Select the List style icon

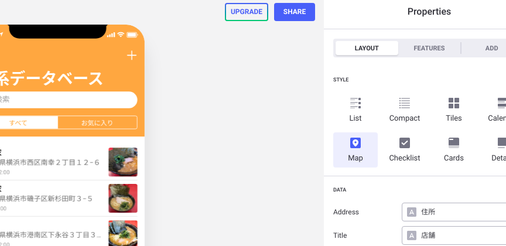[x=355, y=104]
